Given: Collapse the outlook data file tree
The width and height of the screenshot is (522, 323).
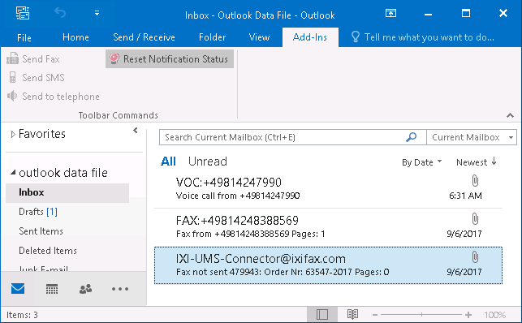Looking at the screenshot, I should (13, 172).
